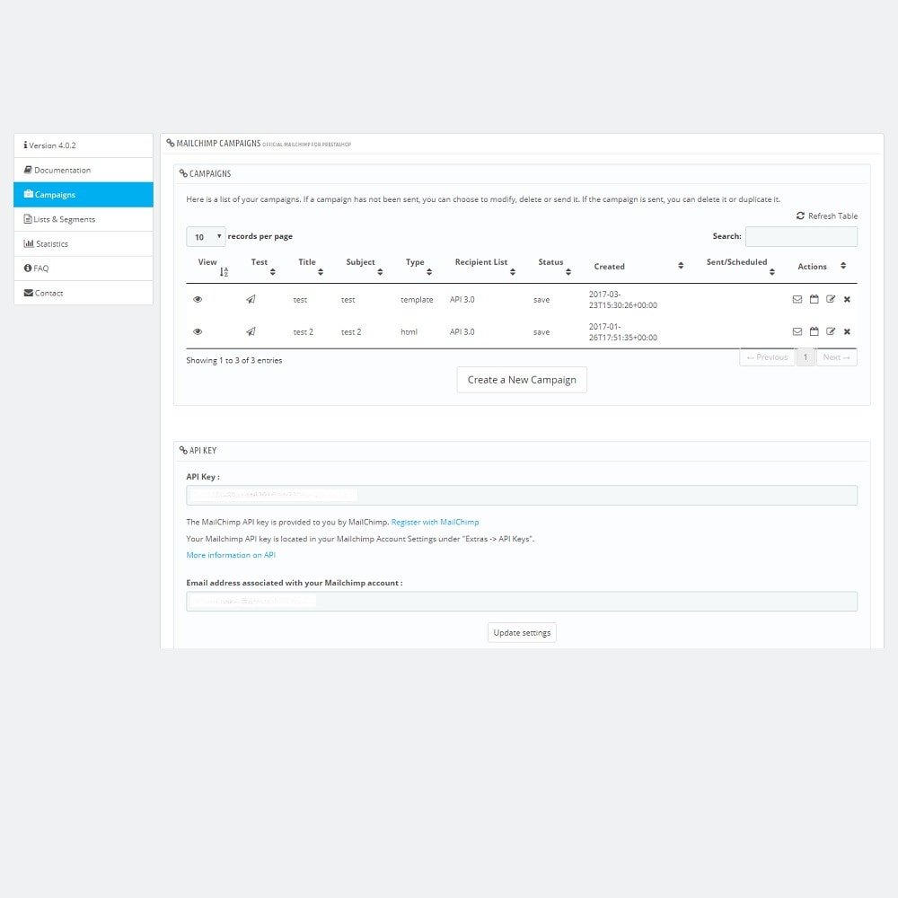Go to Next page of table

click(x=836, y=357)
